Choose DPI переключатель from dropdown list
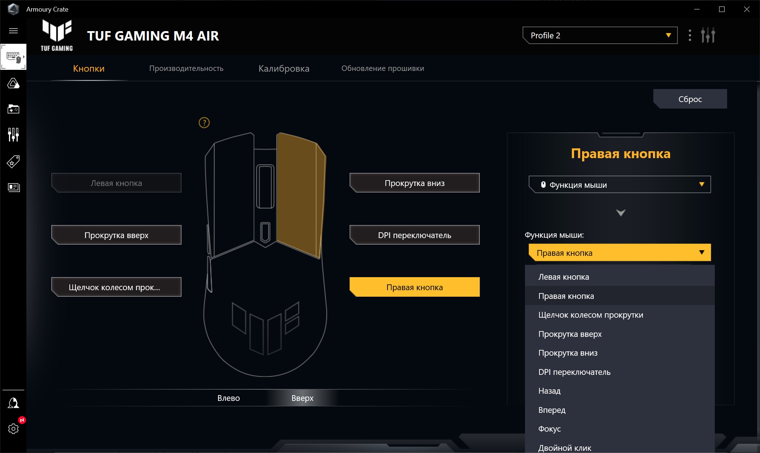The height and width of the screenshot is (453, 760). (x=620, y=372)
